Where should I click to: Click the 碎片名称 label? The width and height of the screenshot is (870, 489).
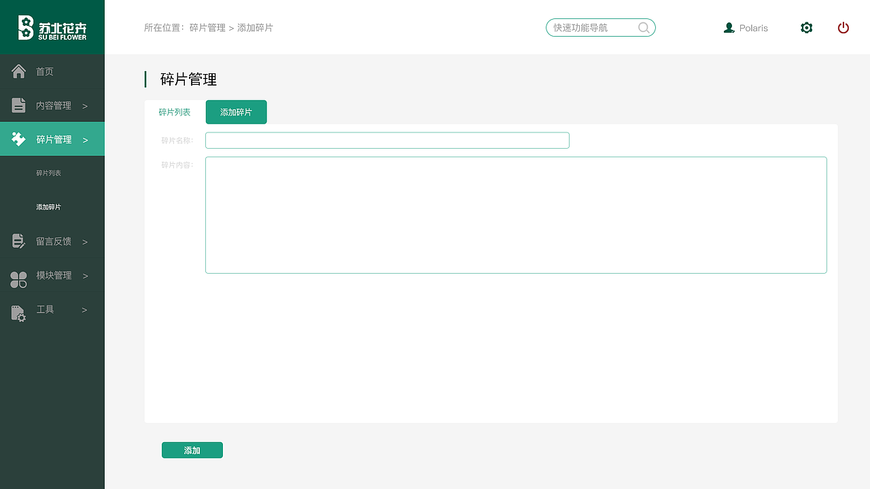177,141
